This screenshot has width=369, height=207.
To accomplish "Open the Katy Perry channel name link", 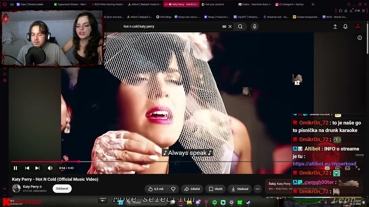I will [x=31, y=187].
